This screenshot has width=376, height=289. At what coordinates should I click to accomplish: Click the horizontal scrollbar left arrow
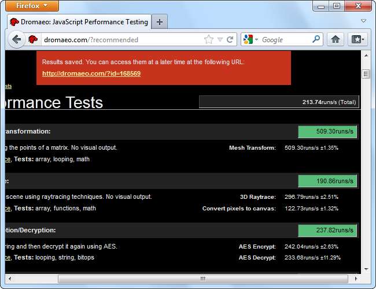tap(10, 279)
